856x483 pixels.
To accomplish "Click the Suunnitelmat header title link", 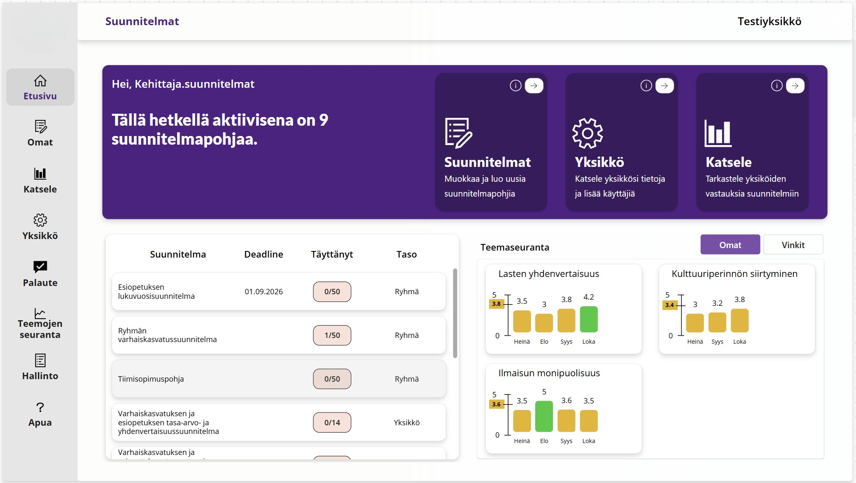I will tap(142, 21).
